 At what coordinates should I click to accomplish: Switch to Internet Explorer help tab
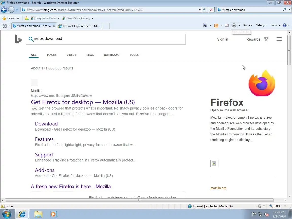(x=80, y=26)
